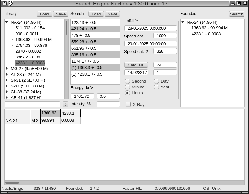Click the Energy keV input field
This screenshot has width=249, height=194.
pos(82,96)
